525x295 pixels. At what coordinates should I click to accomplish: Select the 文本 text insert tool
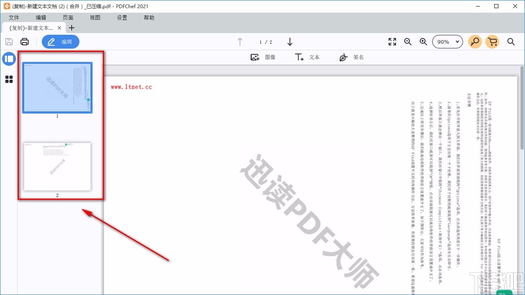coord(308,57)
